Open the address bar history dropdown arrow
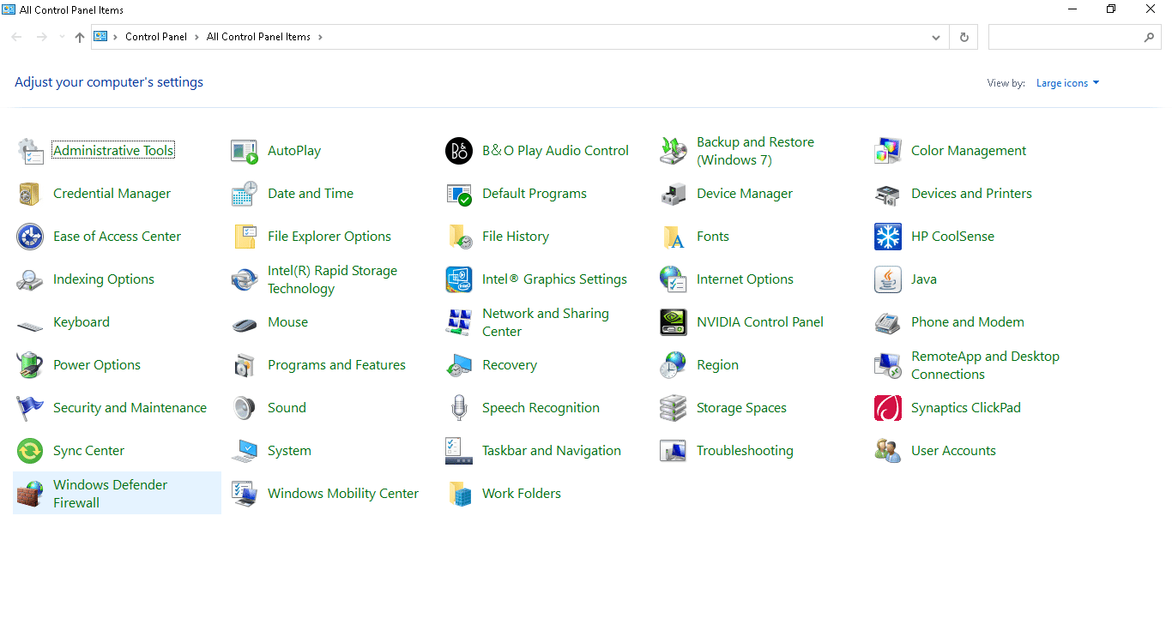The width and height of the screenshot is (1172, 624). point(936,38)
